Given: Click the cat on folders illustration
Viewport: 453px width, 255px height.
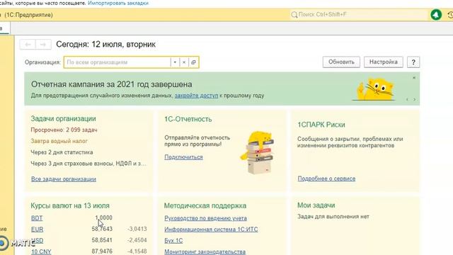Looking at the screenshot, I should click(x=257, y=152).
